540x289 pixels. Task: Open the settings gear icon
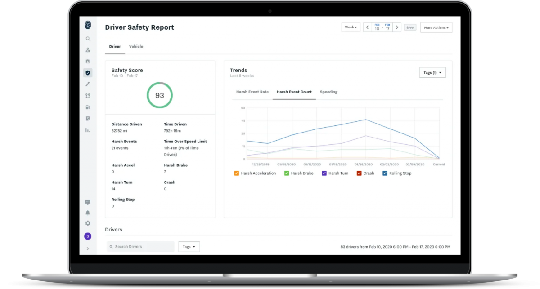tap(88, 223)
